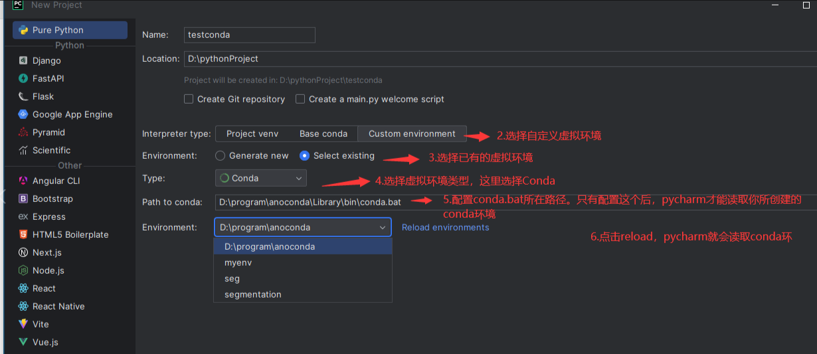Image resolution: width=817 pixels, height=354 pixels.
Task: Click the Path to conda field
Action: click(515, 202)
